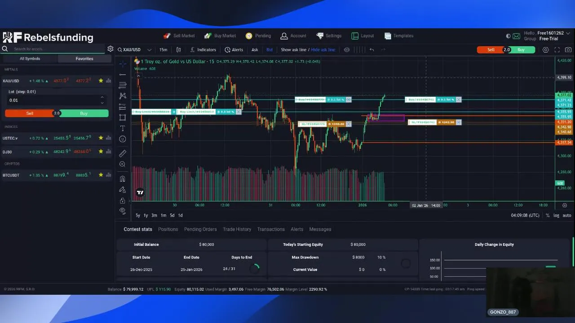Image resolution: width=575 pixels, height=323 pixels.
Task: Select the rectangle shape tool
Action: point(123,118)
